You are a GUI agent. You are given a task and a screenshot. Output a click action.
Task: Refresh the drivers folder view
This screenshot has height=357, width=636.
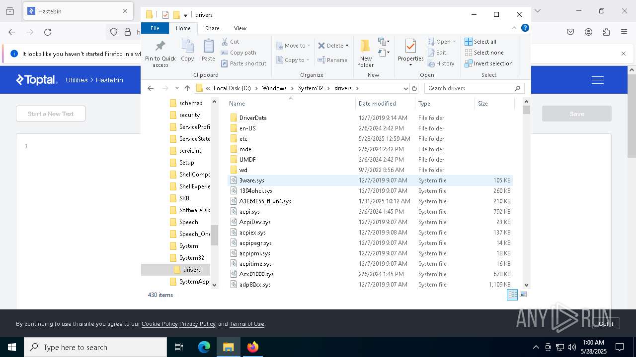(414, 88)
